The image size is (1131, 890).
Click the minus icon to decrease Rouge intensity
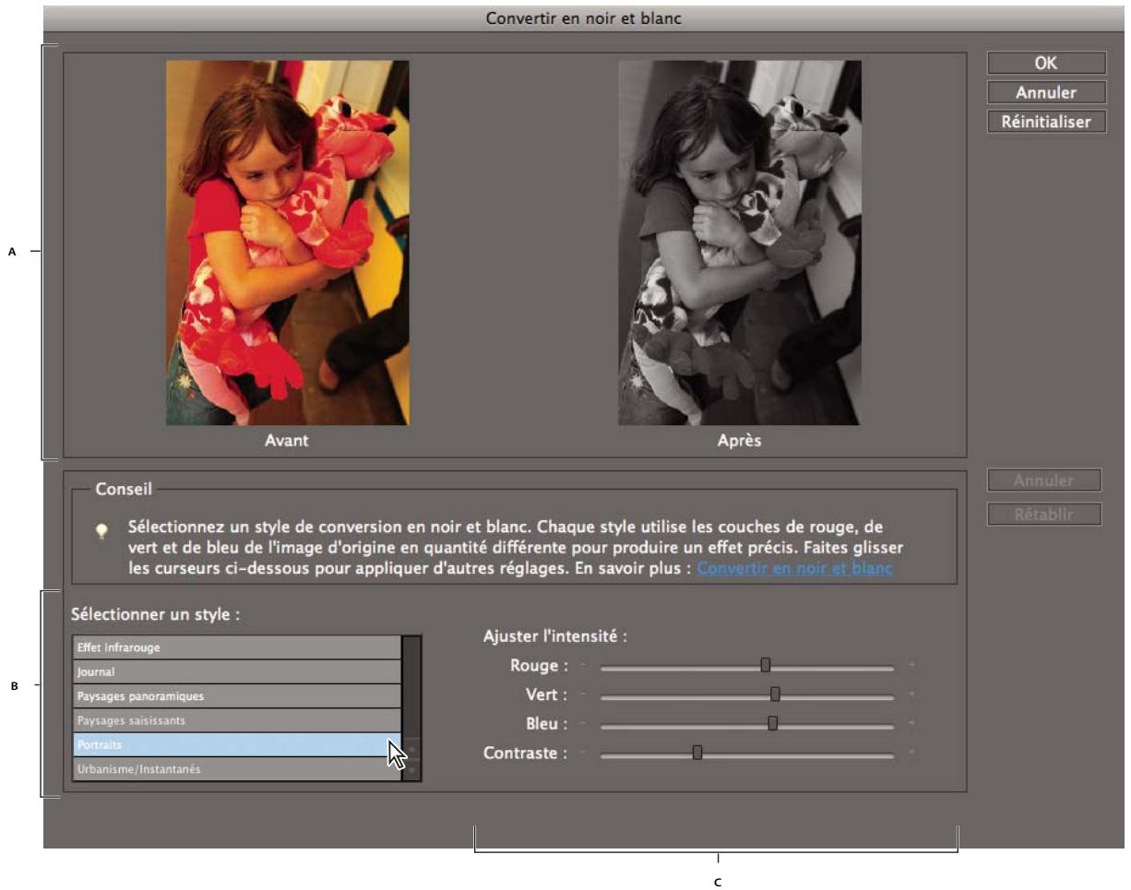(x=584, y=664)
